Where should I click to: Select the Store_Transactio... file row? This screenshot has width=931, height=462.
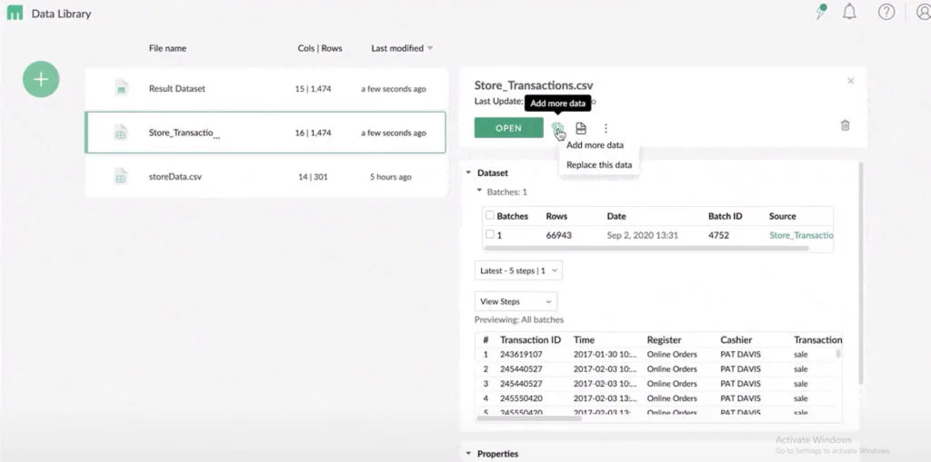265,133
